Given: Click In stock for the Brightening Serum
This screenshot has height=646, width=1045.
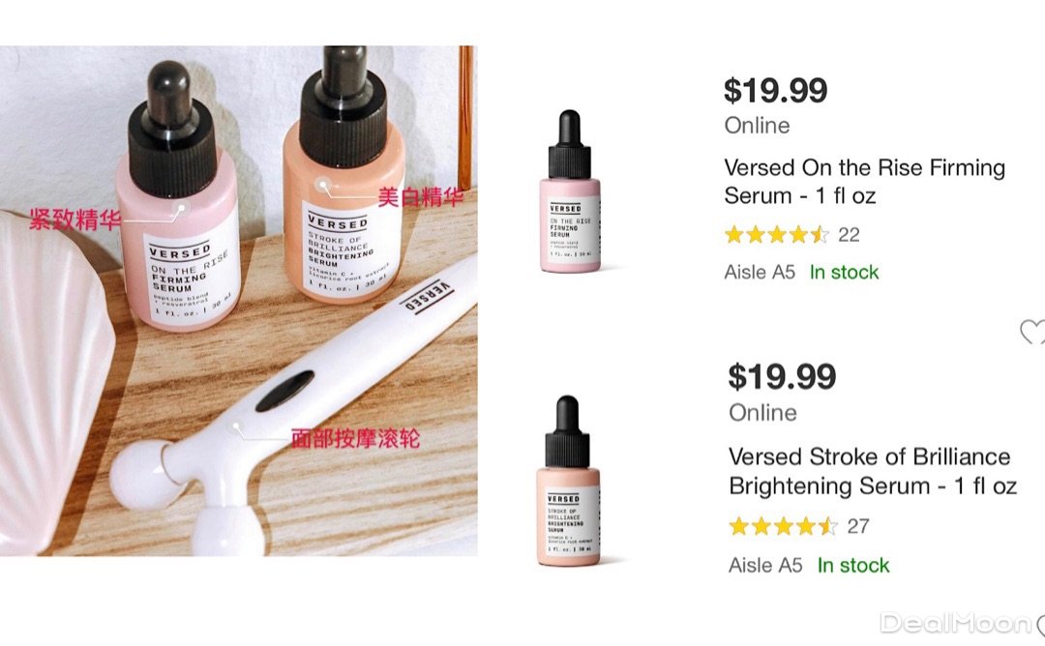Looking at the screenshot, I should 853,566.
